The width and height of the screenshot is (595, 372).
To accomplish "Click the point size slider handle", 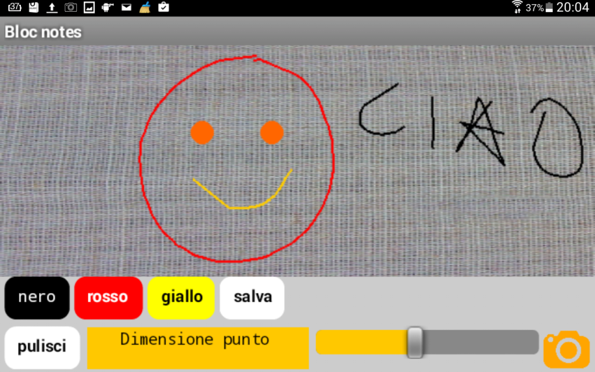I will (x=415, y=342).
